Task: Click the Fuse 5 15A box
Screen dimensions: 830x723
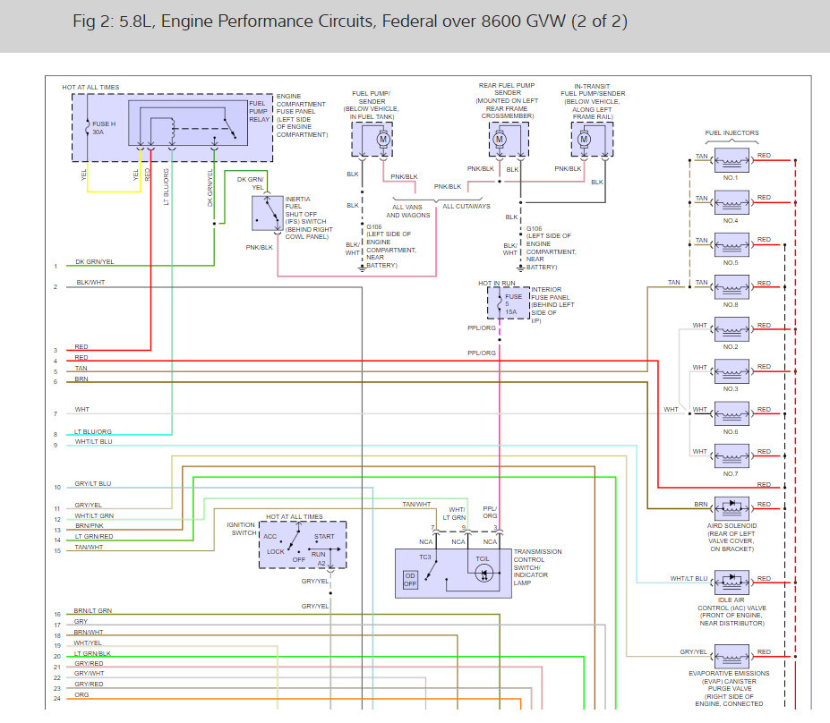Action: click(509, 304)
